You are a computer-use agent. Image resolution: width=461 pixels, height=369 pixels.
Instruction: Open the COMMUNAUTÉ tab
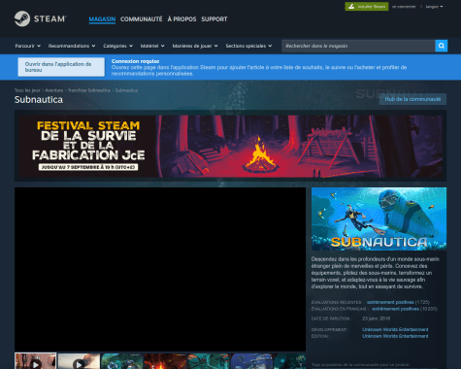pyautogui.click(x=142, y=19)
